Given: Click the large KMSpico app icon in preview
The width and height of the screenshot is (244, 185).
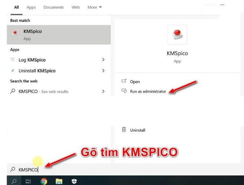Looking at the screenshot, I should pyautogui.click(x=177, y=35).
